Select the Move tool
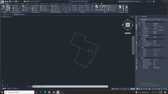The height and width of the screenshot is (94, 168). (x=75, y=6)
